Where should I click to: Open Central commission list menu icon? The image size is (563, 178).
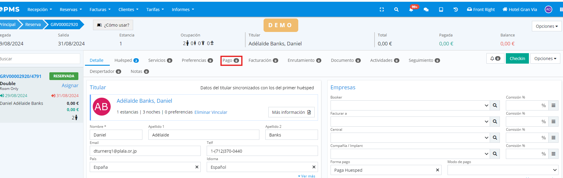click(553, 138)
